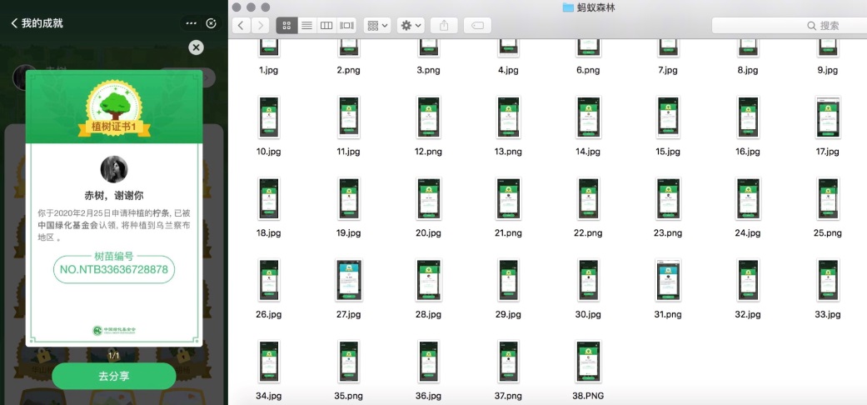Select the 31.png thumbnail

click(668, 280)
